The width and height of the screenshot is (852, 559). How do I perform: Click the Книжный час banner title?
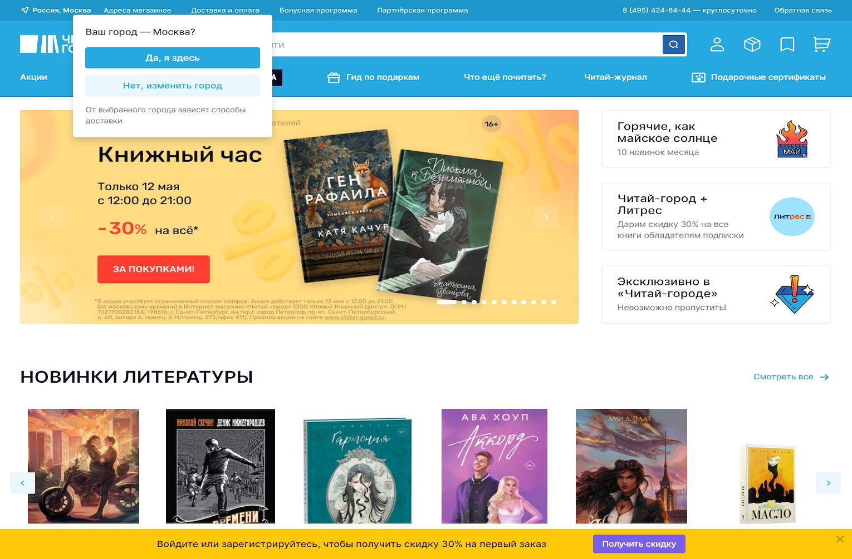point(180,155)
